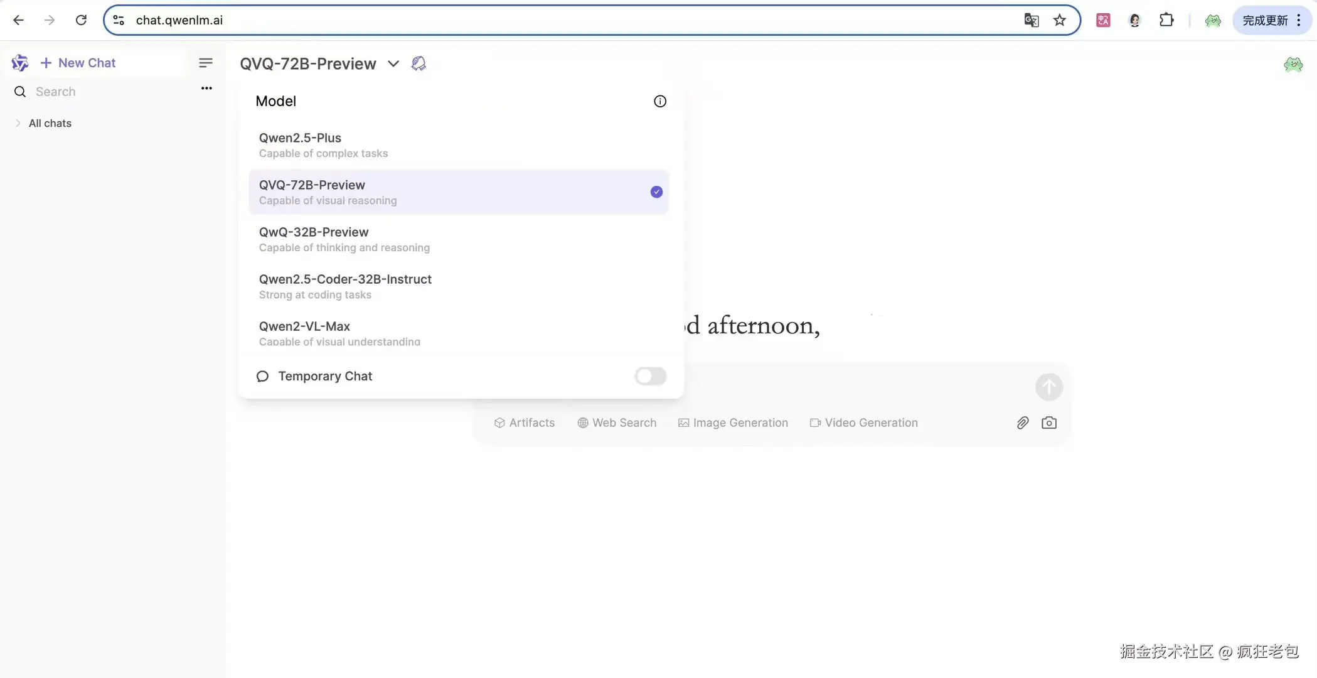Click the Video Generation button

863,423
